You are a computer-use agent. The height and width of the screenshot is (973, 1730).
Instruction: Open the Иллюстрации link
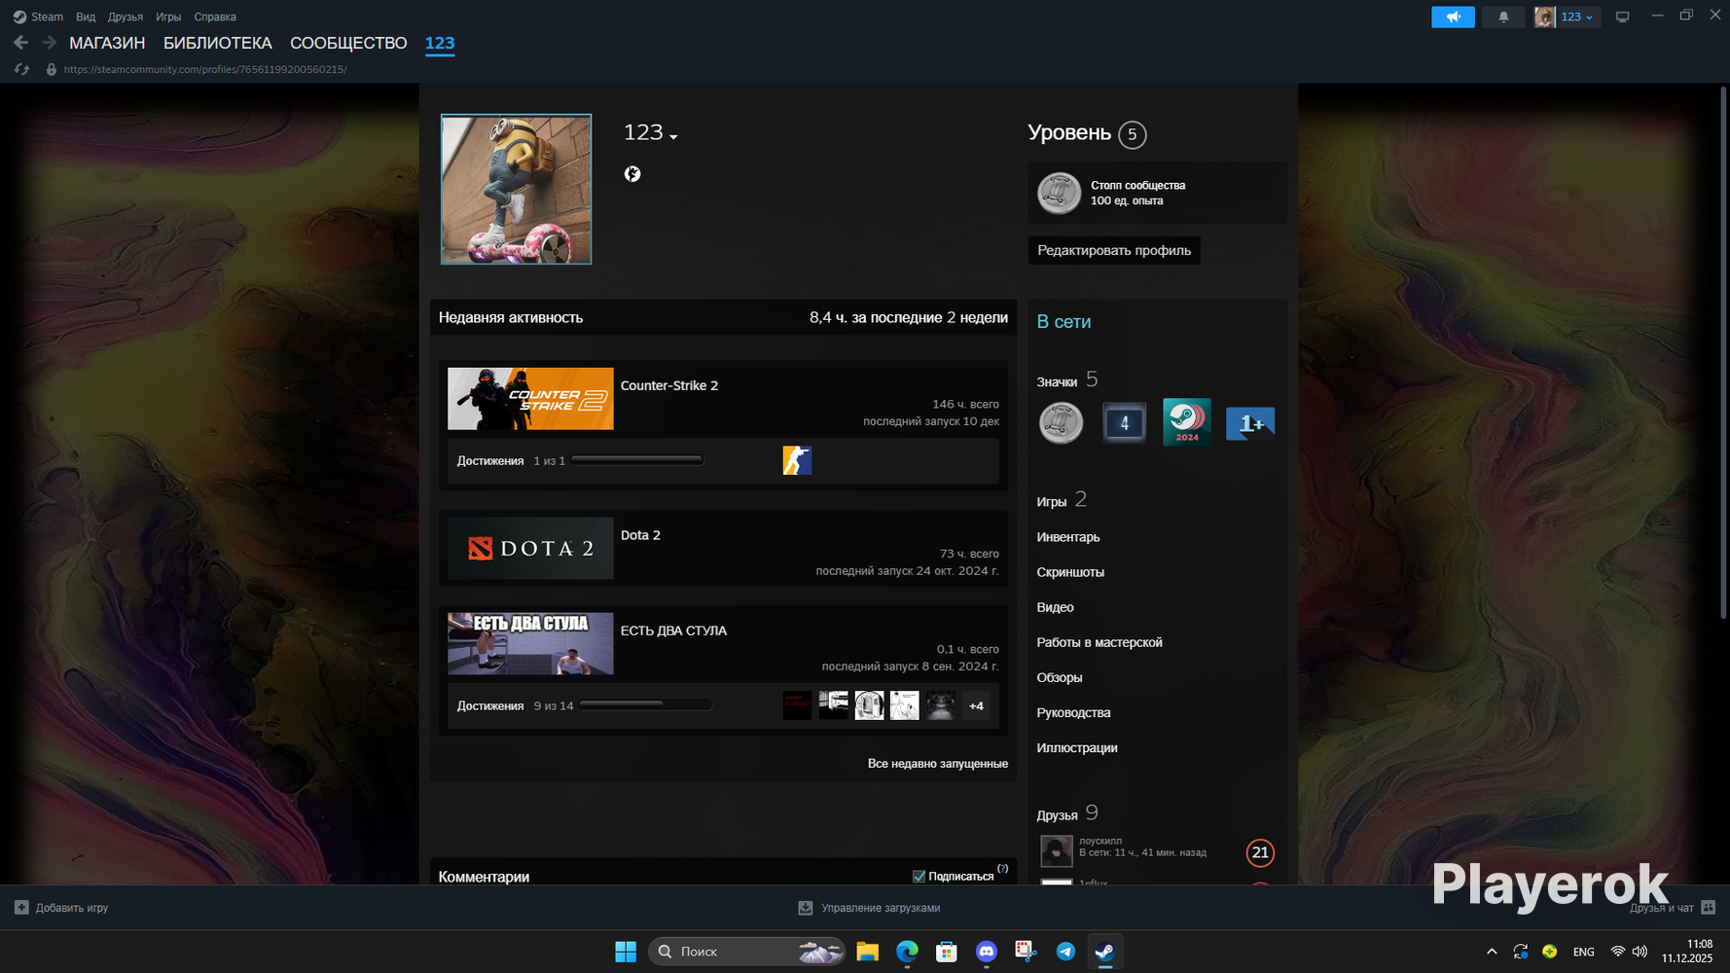pos(1077,747)
